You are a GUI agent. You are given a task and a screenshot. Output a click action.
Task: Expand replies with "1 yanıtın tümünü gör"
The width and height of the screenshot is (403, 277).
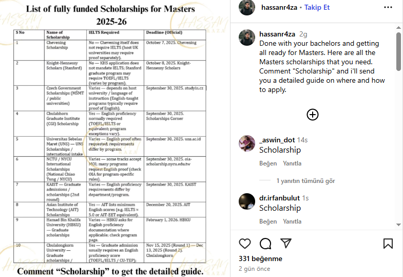pos(305,181)
